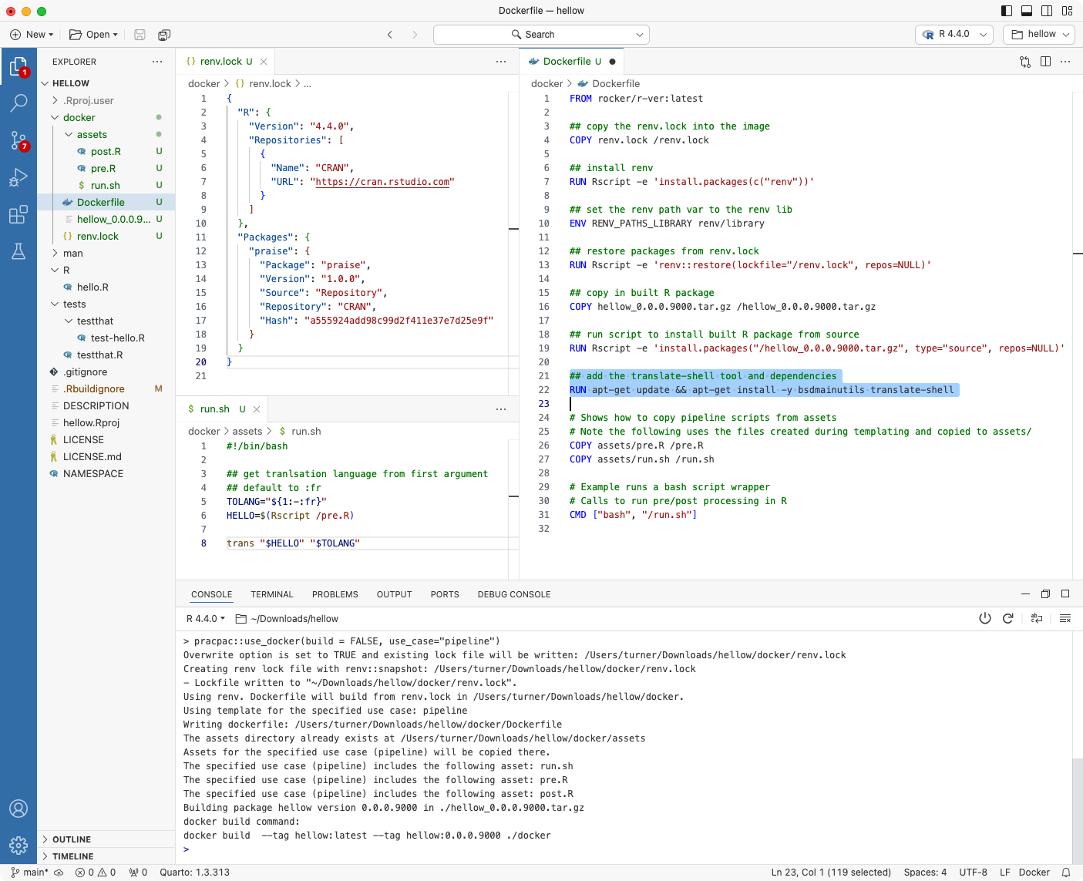This screenshot has width=1083, height=881.
Task: Toggle the bottom panel visibility
Action: click(1025, 10)
